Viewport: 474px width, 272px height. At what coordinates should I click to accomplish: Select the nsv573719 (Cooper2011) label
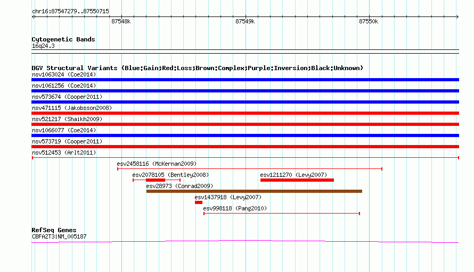(x=67, y=141)
